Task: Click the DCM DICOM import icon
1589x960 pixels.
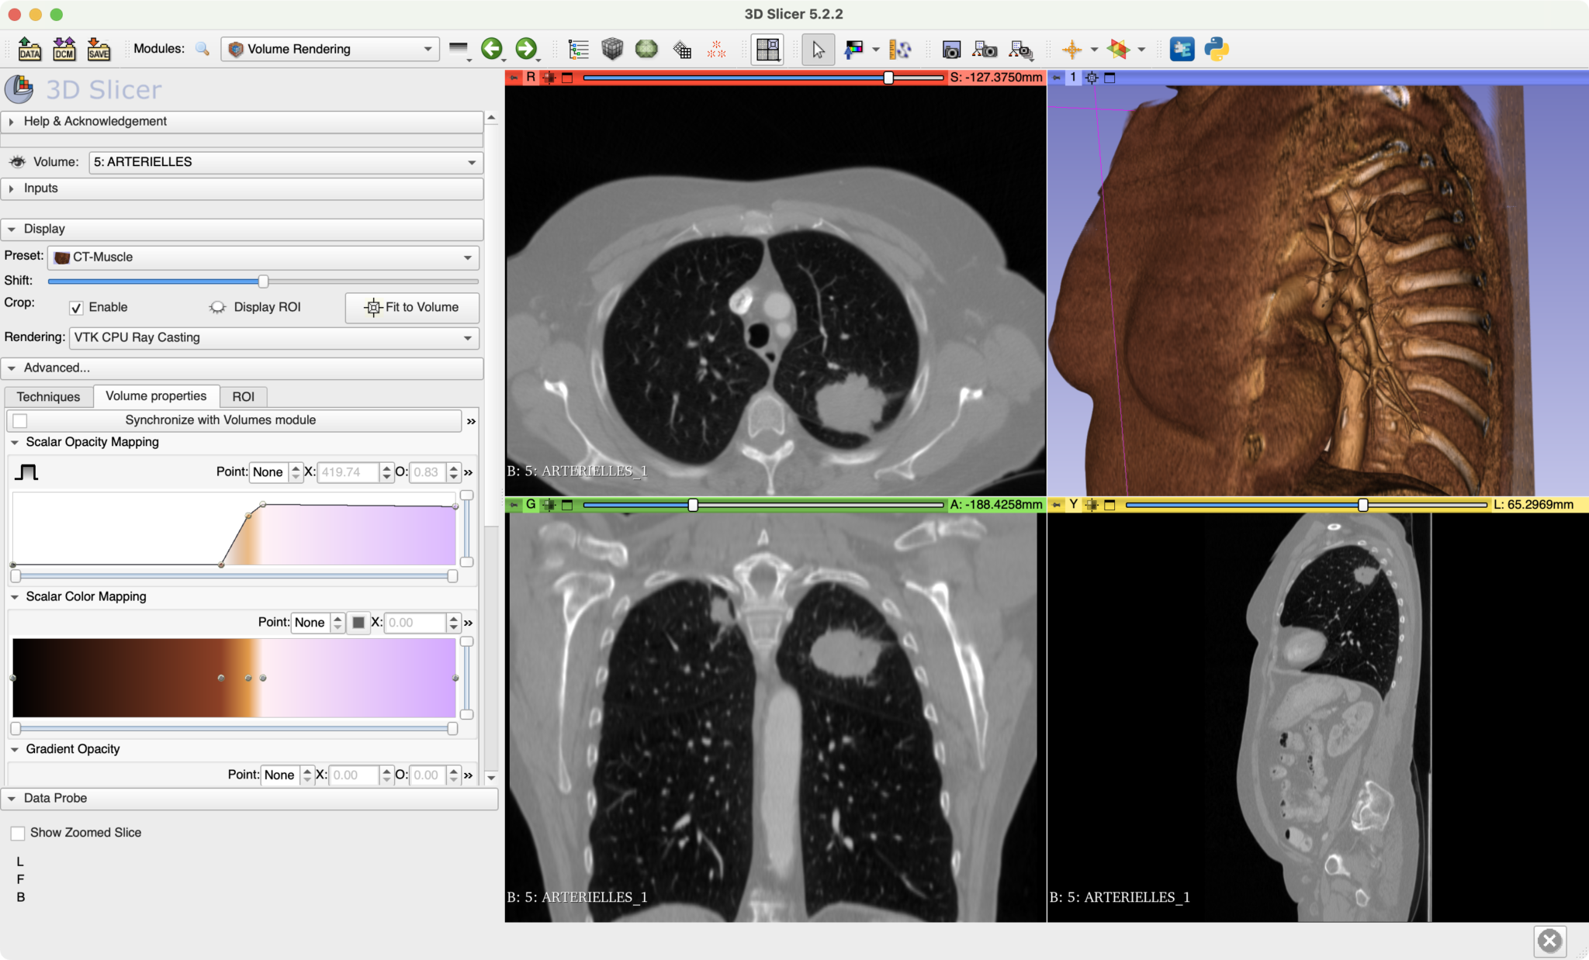Action: click(64, 49)
